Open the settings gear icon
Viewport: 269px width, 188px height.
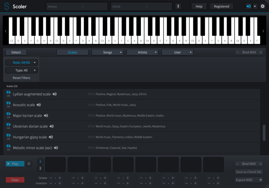coord(263,6)
